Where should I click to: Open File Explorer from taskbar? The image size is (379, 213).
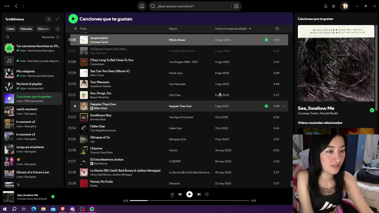(x=43, y=209)
